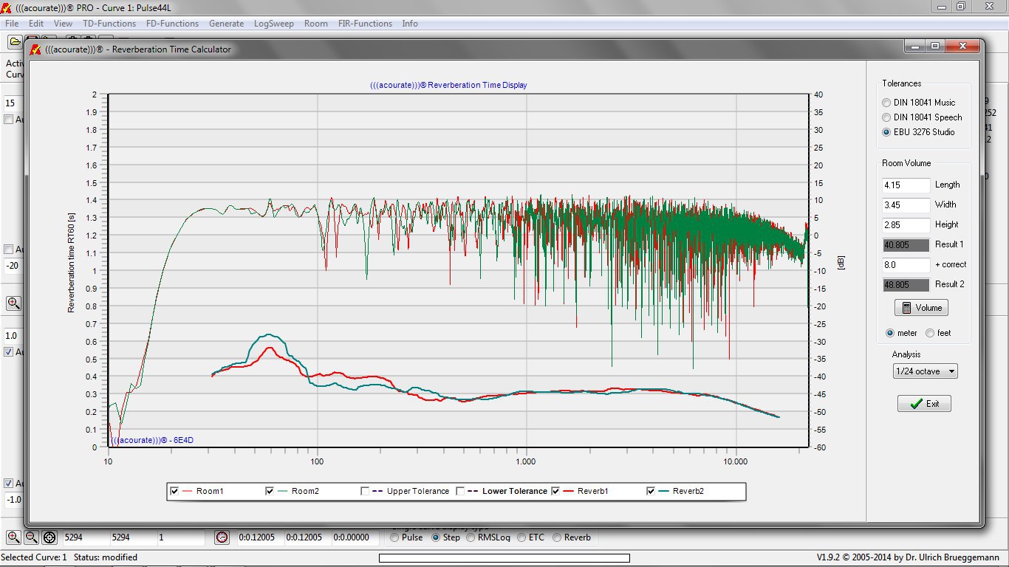
Task: Click the zoom out magnifier at bottom left
Action: (31, 537)
